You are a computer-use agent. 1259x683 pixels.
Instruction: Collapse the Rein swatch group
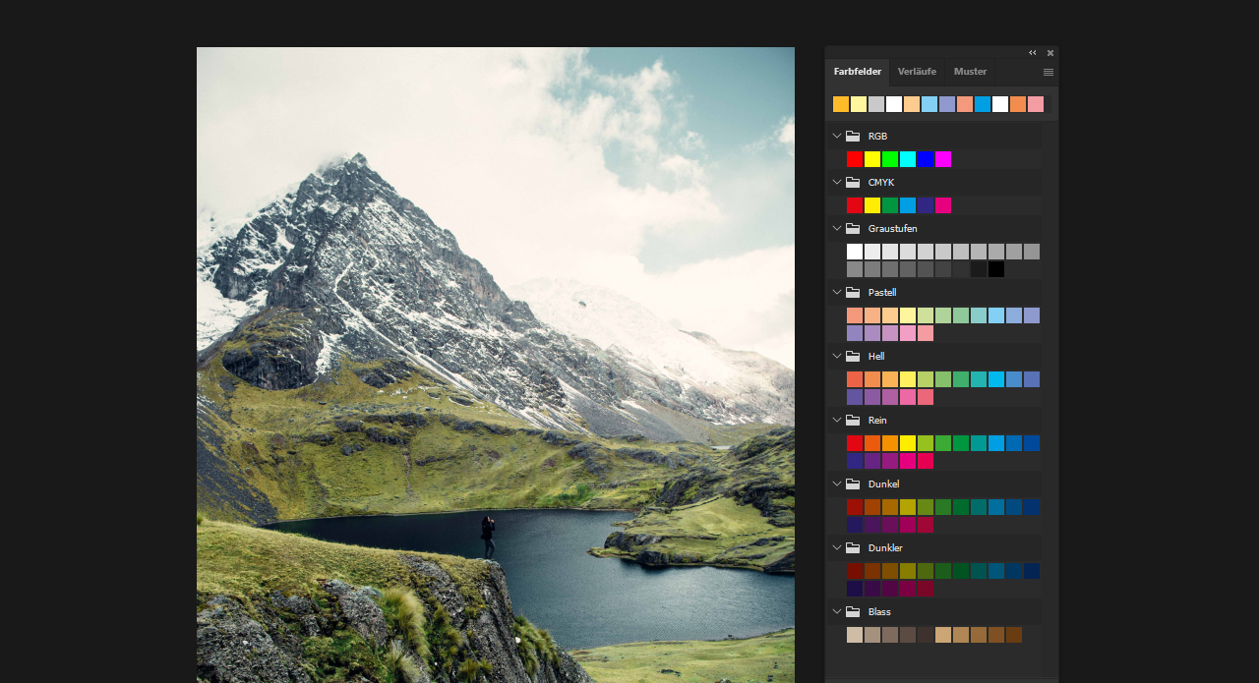pos(837,421)
